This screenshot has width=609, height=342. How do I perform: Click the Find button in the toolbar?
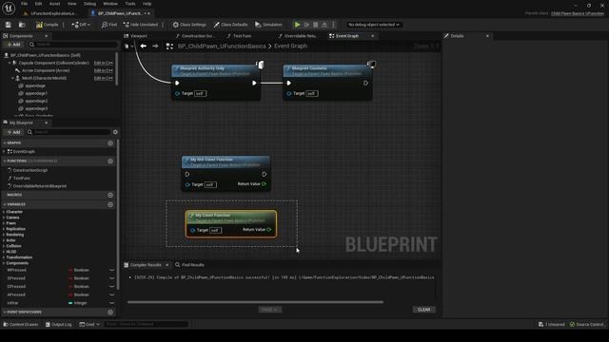pyautogui.click(x=109, y=25)
